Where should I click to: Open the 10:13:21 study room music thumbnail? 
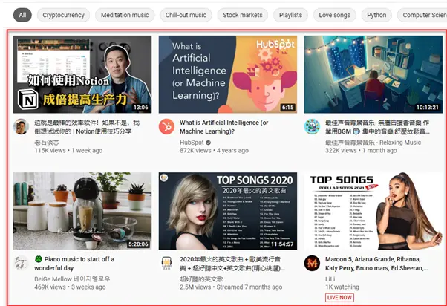pyautogui.click(x=373, y=74)
